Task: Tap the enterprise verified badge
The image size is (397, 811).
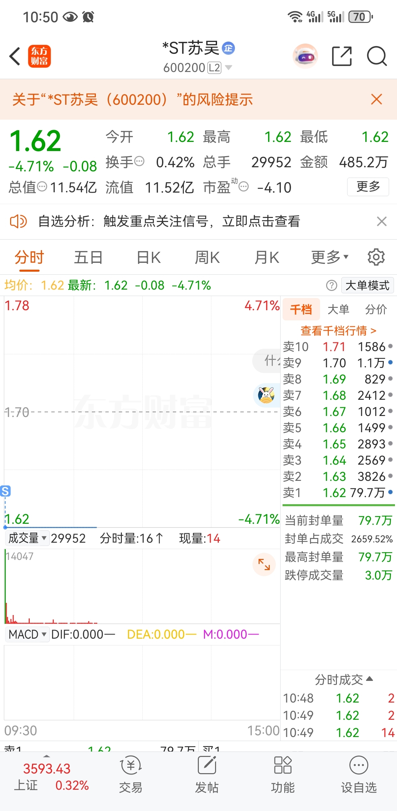Action: click(229, 48)
